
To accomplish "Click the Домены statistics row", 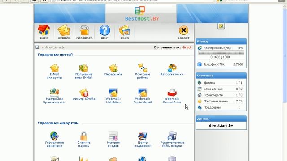I will [x=221, y=83].
